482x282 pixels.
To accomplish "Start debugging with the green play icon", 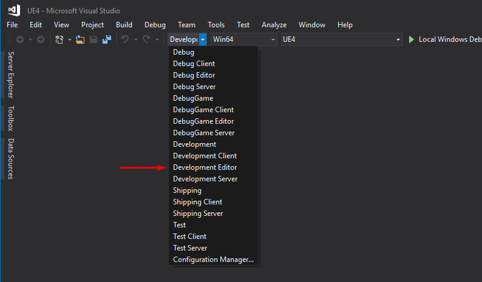I will pos(412,39).
